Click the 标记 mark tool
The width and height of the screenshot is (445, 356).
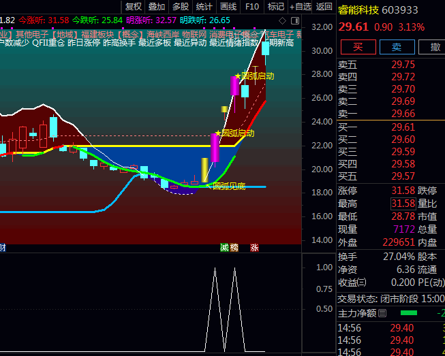pos(276,7)
